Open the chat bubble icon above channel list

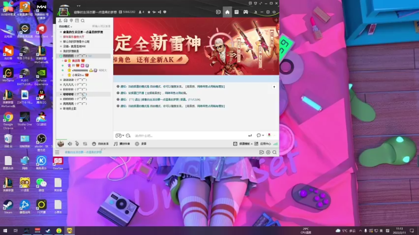coord(66,20)
